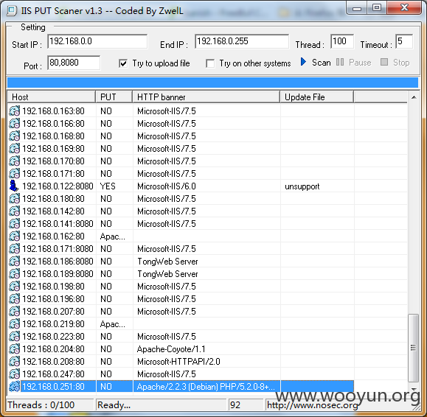Click the Port field containing 80,8080
The width and height of the screenshot is (427, 417).
coord(74,63)
